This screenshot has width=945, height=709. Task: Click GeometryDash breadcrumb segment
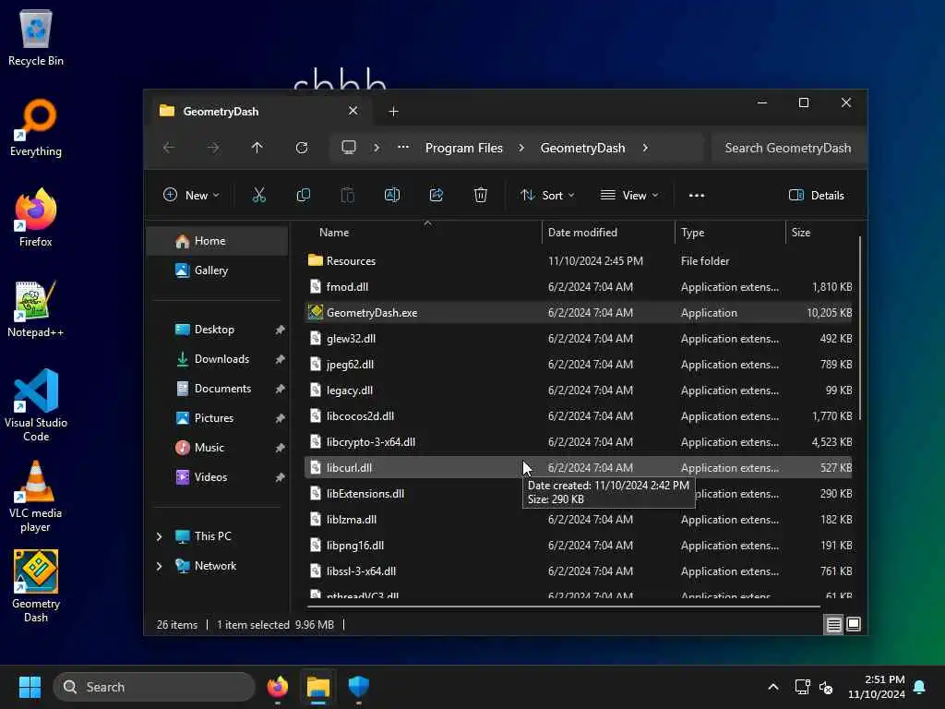tap(582, 148)
